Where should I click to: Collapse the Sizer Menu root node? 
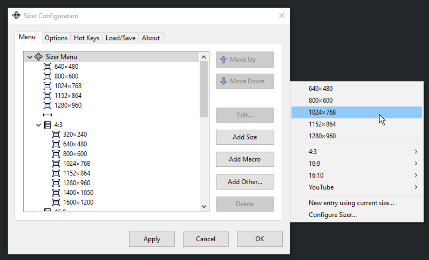pyautogui.click(x=30, y=57)
